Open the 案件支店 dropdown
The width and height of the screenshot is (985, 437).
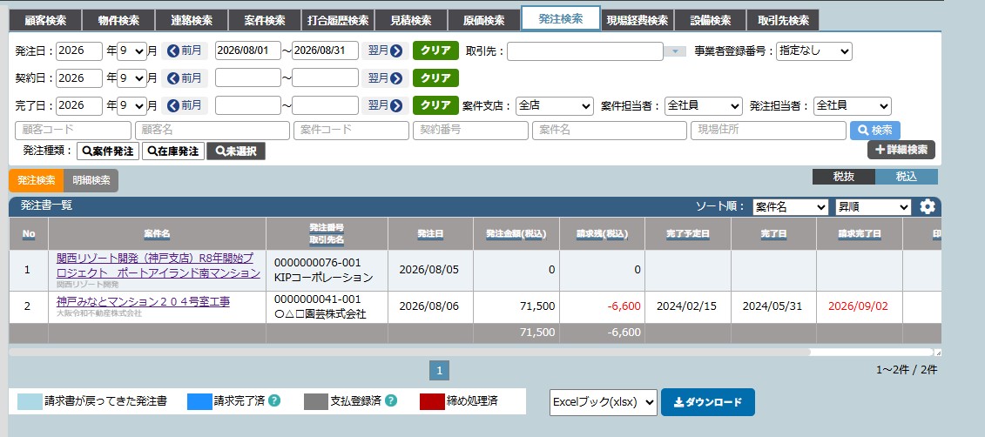pyautogui.click(x=555, y=106)
